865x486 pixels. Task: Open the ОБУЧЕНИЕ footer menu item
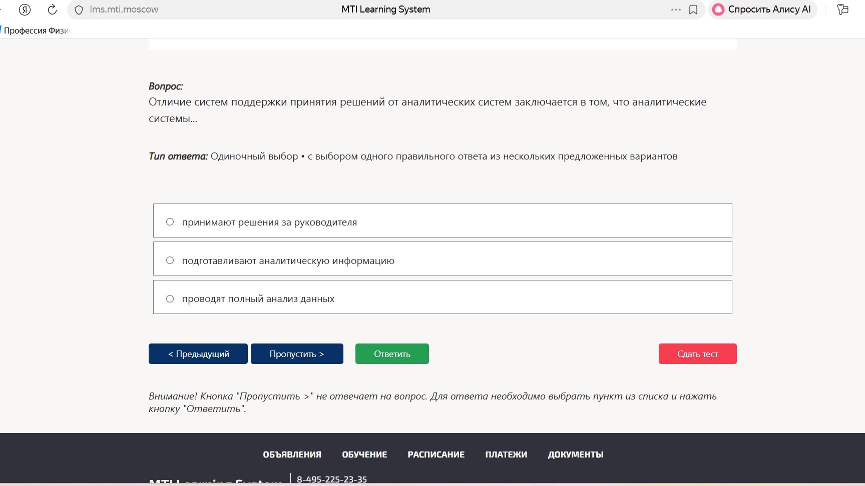pos(364,454)
